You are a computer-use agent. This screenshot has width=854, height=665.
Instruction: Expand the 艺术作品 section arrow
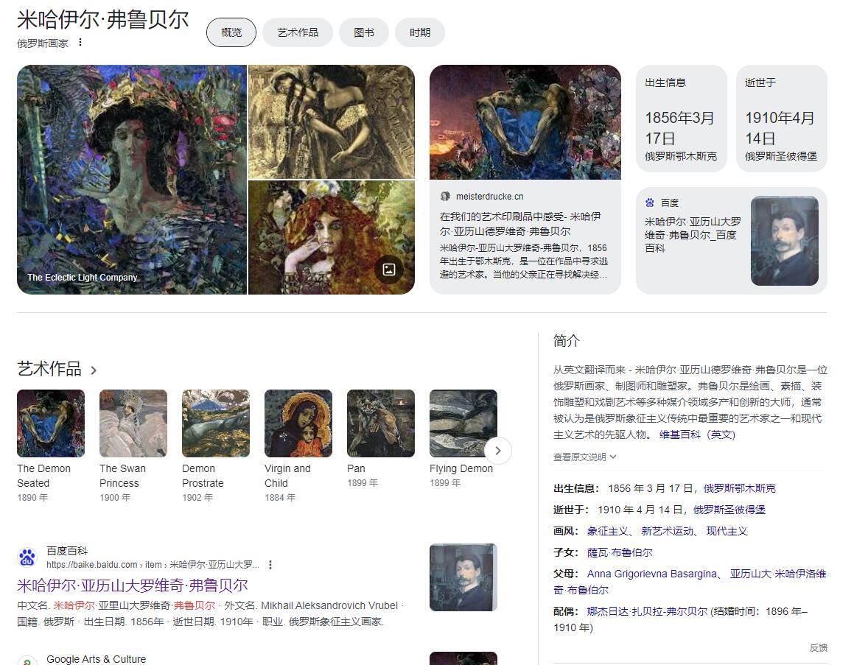(94, 370)
